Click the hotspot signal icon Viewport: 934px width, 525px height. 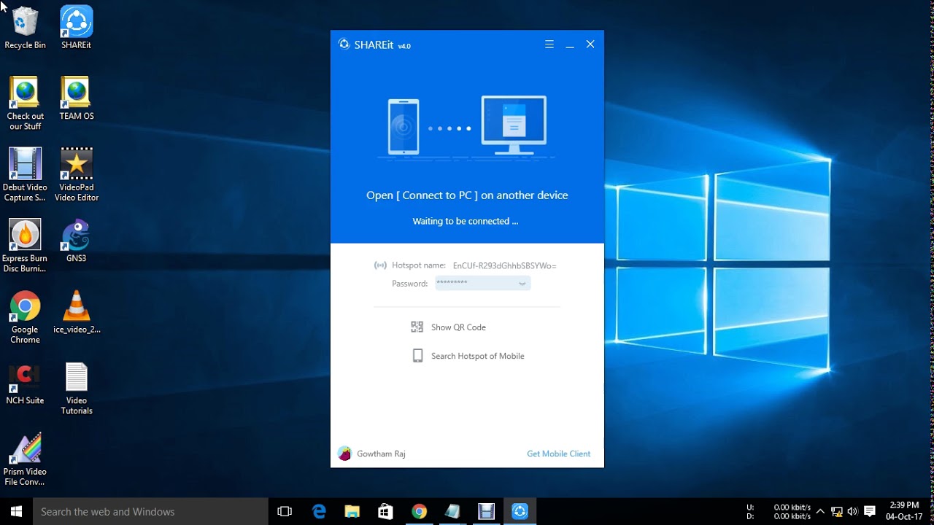(x=380, y=265)
